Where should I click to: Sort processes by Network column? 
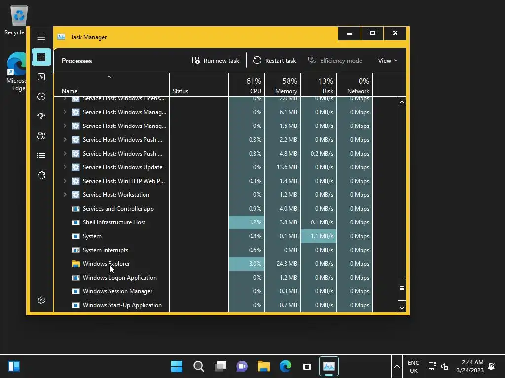pyautogui.click(x=355, y=85)
